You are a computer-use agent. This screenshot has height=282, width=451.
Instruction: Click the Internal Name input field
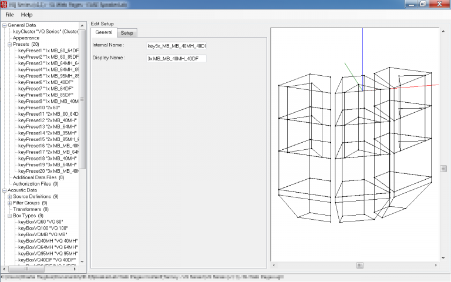pos(176,46)
